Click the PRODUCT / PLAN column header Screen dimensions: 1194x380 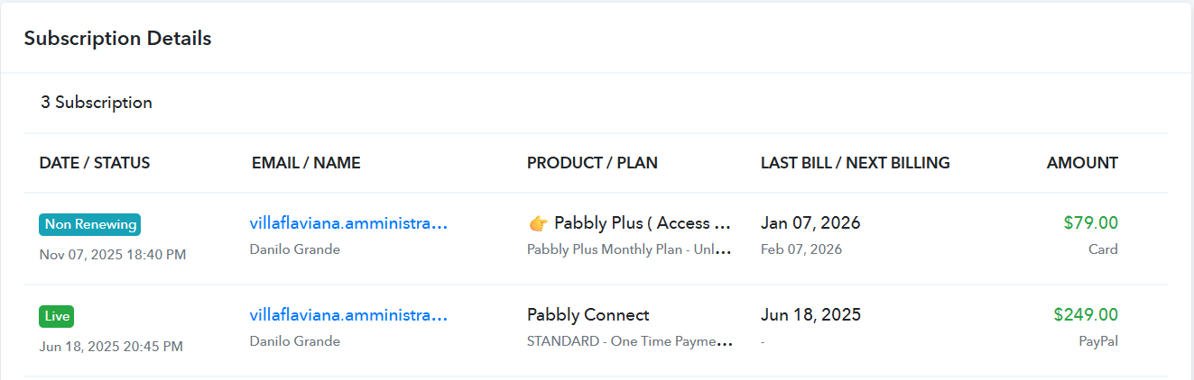coord(592,163)
